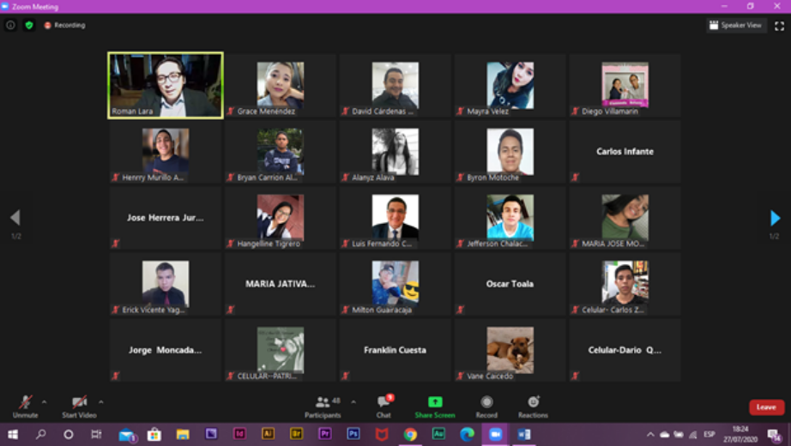This screenshot has width=791, height=446.
Task: Expand audio options arrow next to Unmute
Action: [x=44, y=402]
